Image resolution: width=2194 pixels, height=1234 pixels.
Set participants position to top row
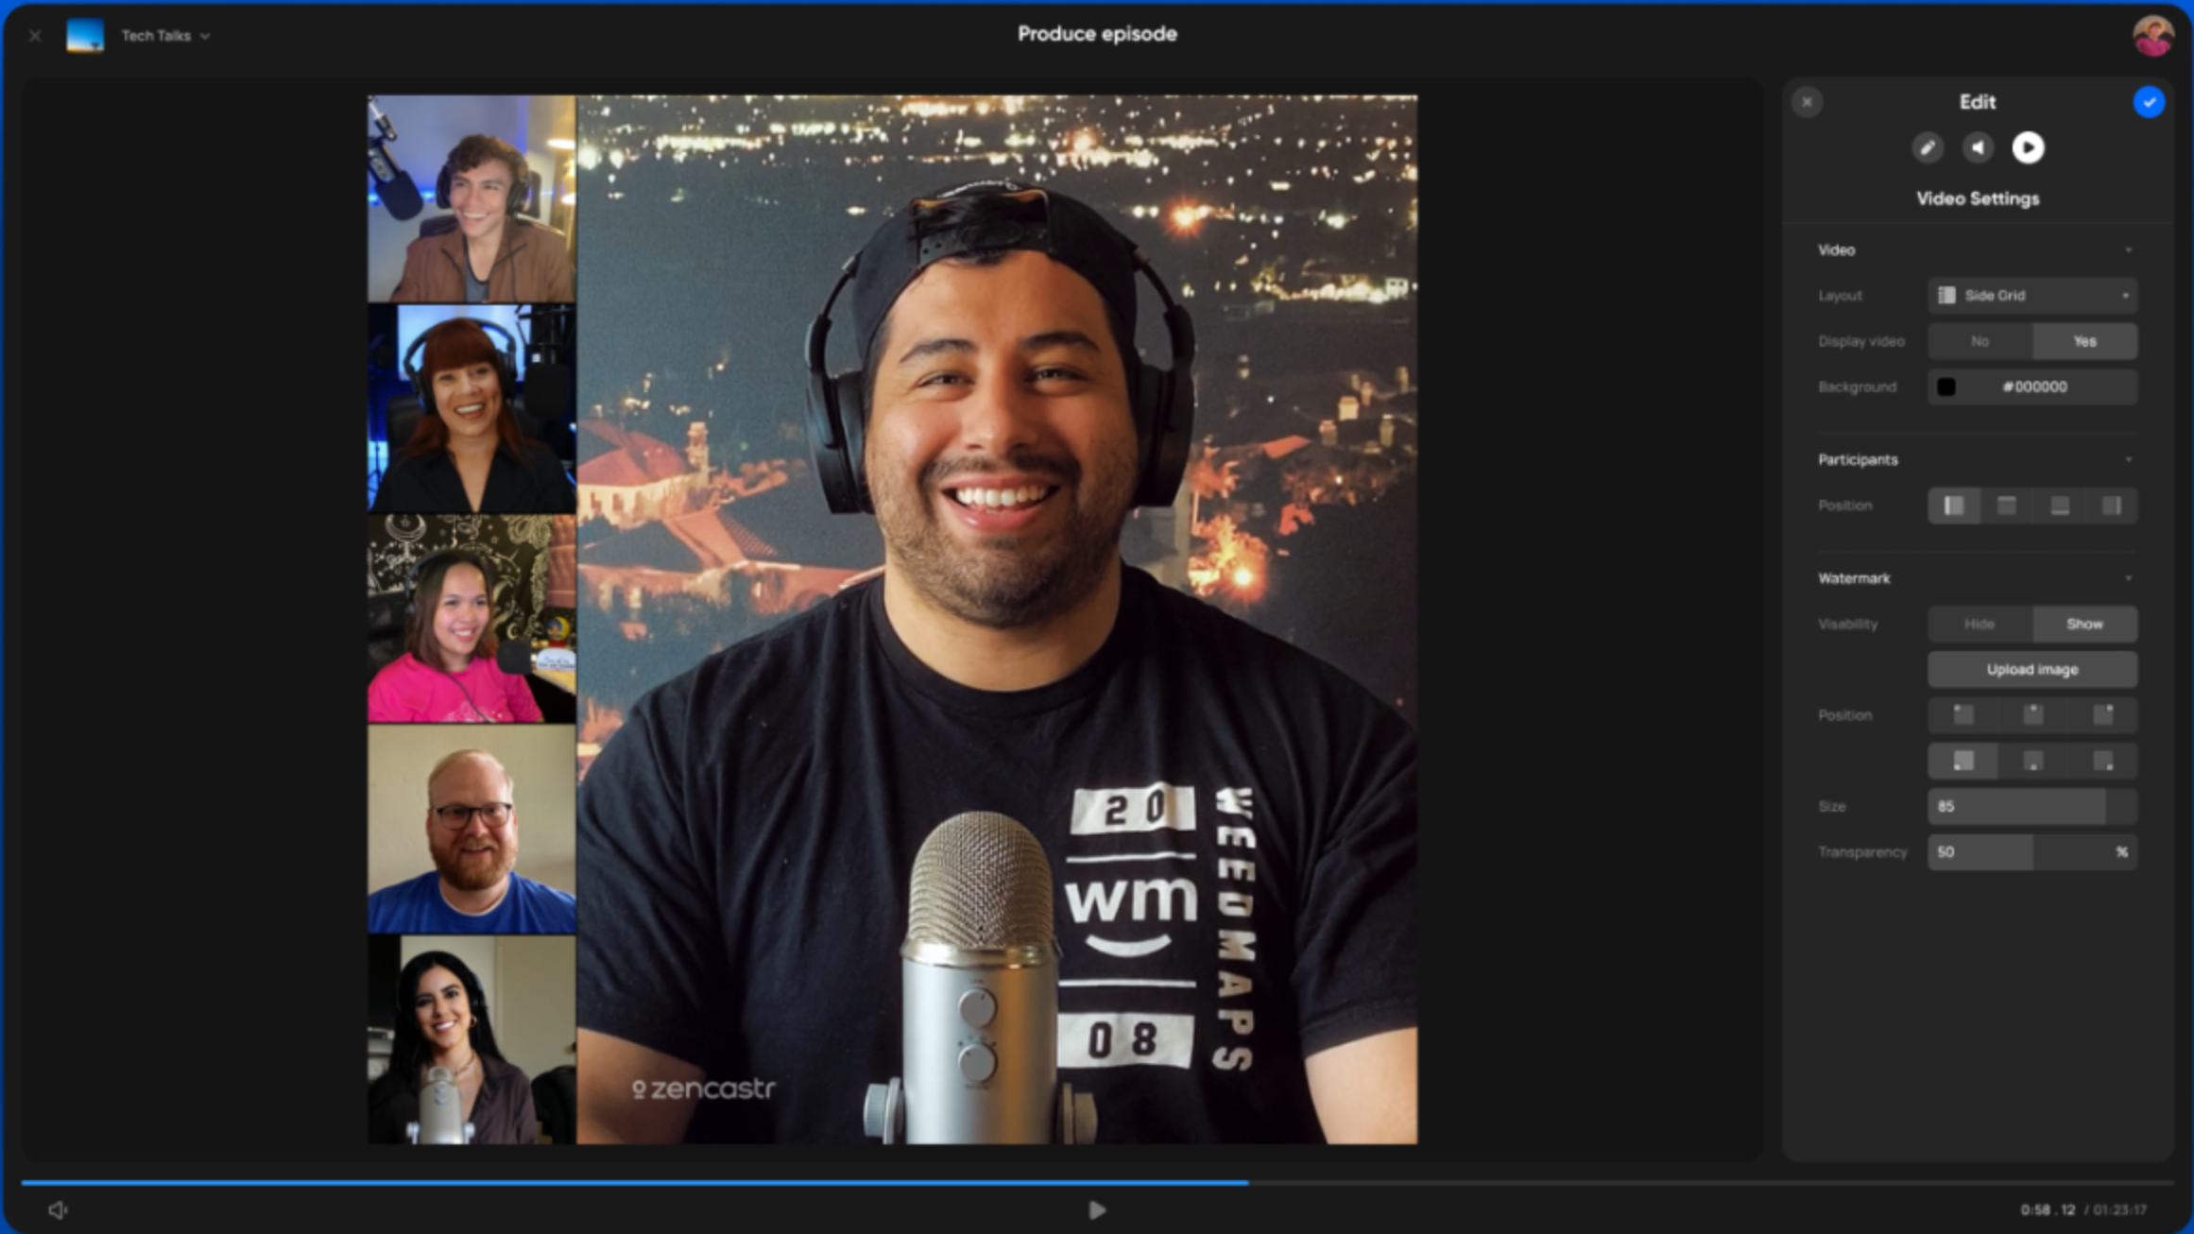(x=2007, y=506)
